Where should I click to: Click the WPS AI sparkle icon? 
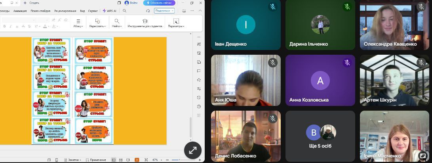click(x=105, y=11)
